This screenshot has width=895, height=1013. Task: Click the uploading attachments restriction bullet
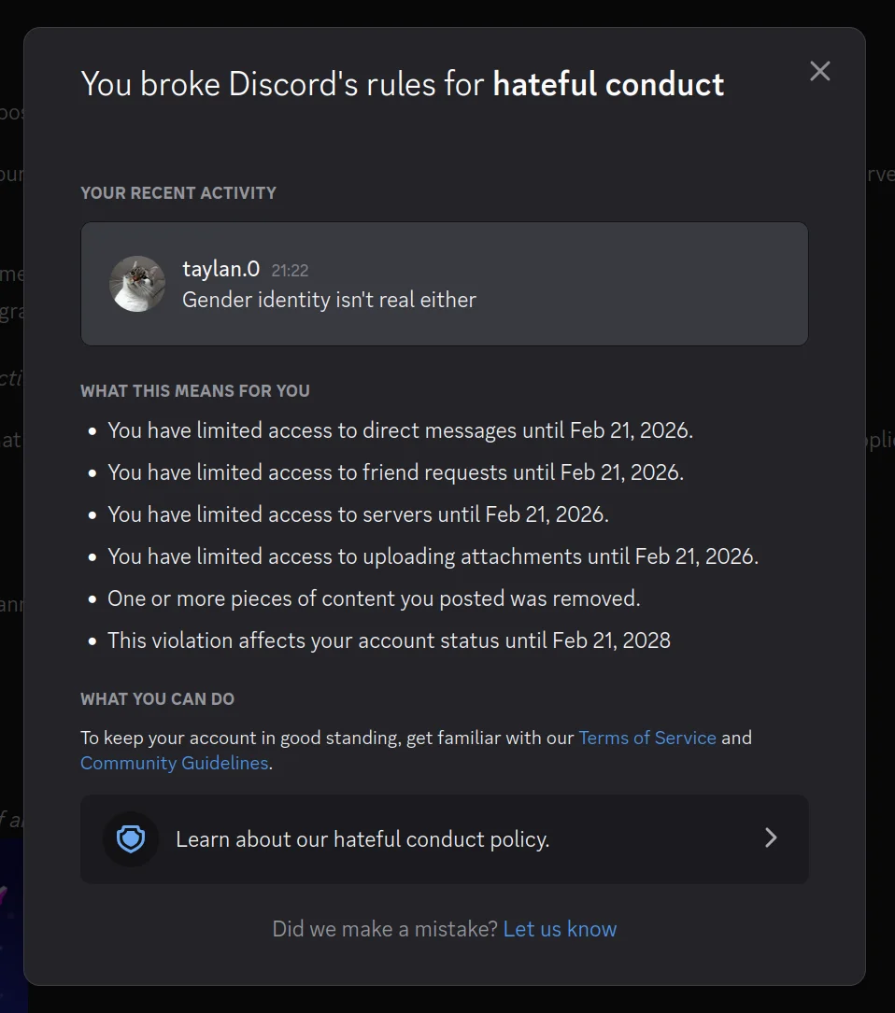click(433, 556)
